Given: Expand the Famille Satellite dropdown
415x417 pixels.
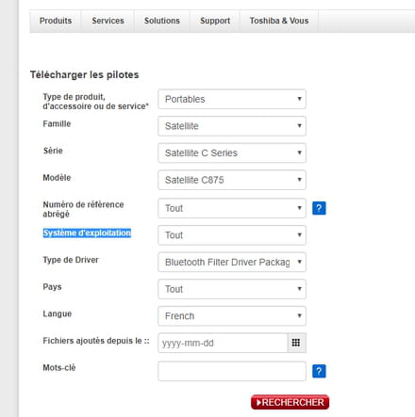Looking at the screenshot, I should tap(232, 126).
